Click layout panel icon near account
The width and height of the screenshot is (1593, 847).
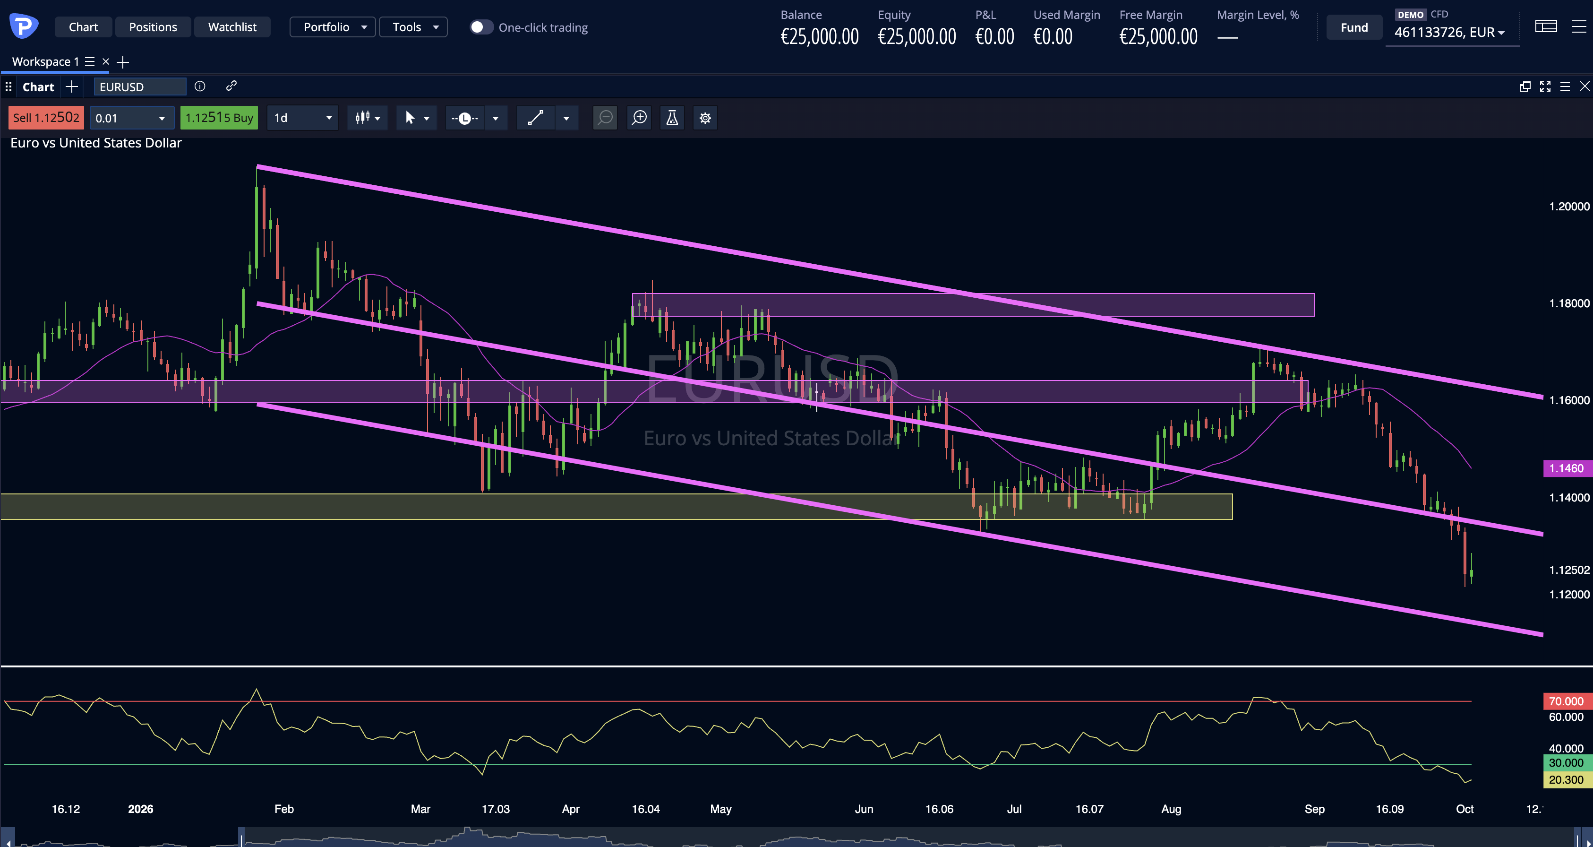coord(1546,26)
